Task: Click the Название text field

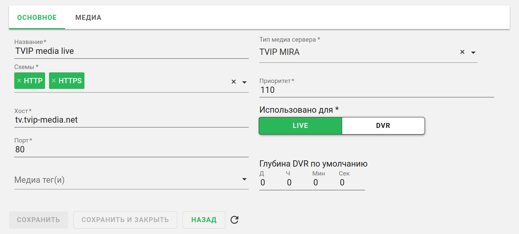Action: coord(131,51)
